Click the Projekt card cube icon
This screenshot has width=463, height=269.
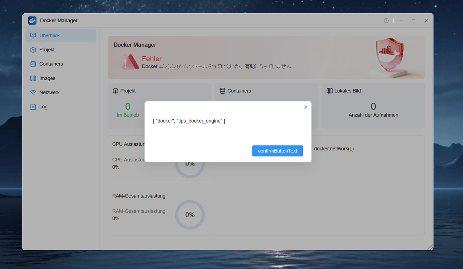tap(116, 91)
